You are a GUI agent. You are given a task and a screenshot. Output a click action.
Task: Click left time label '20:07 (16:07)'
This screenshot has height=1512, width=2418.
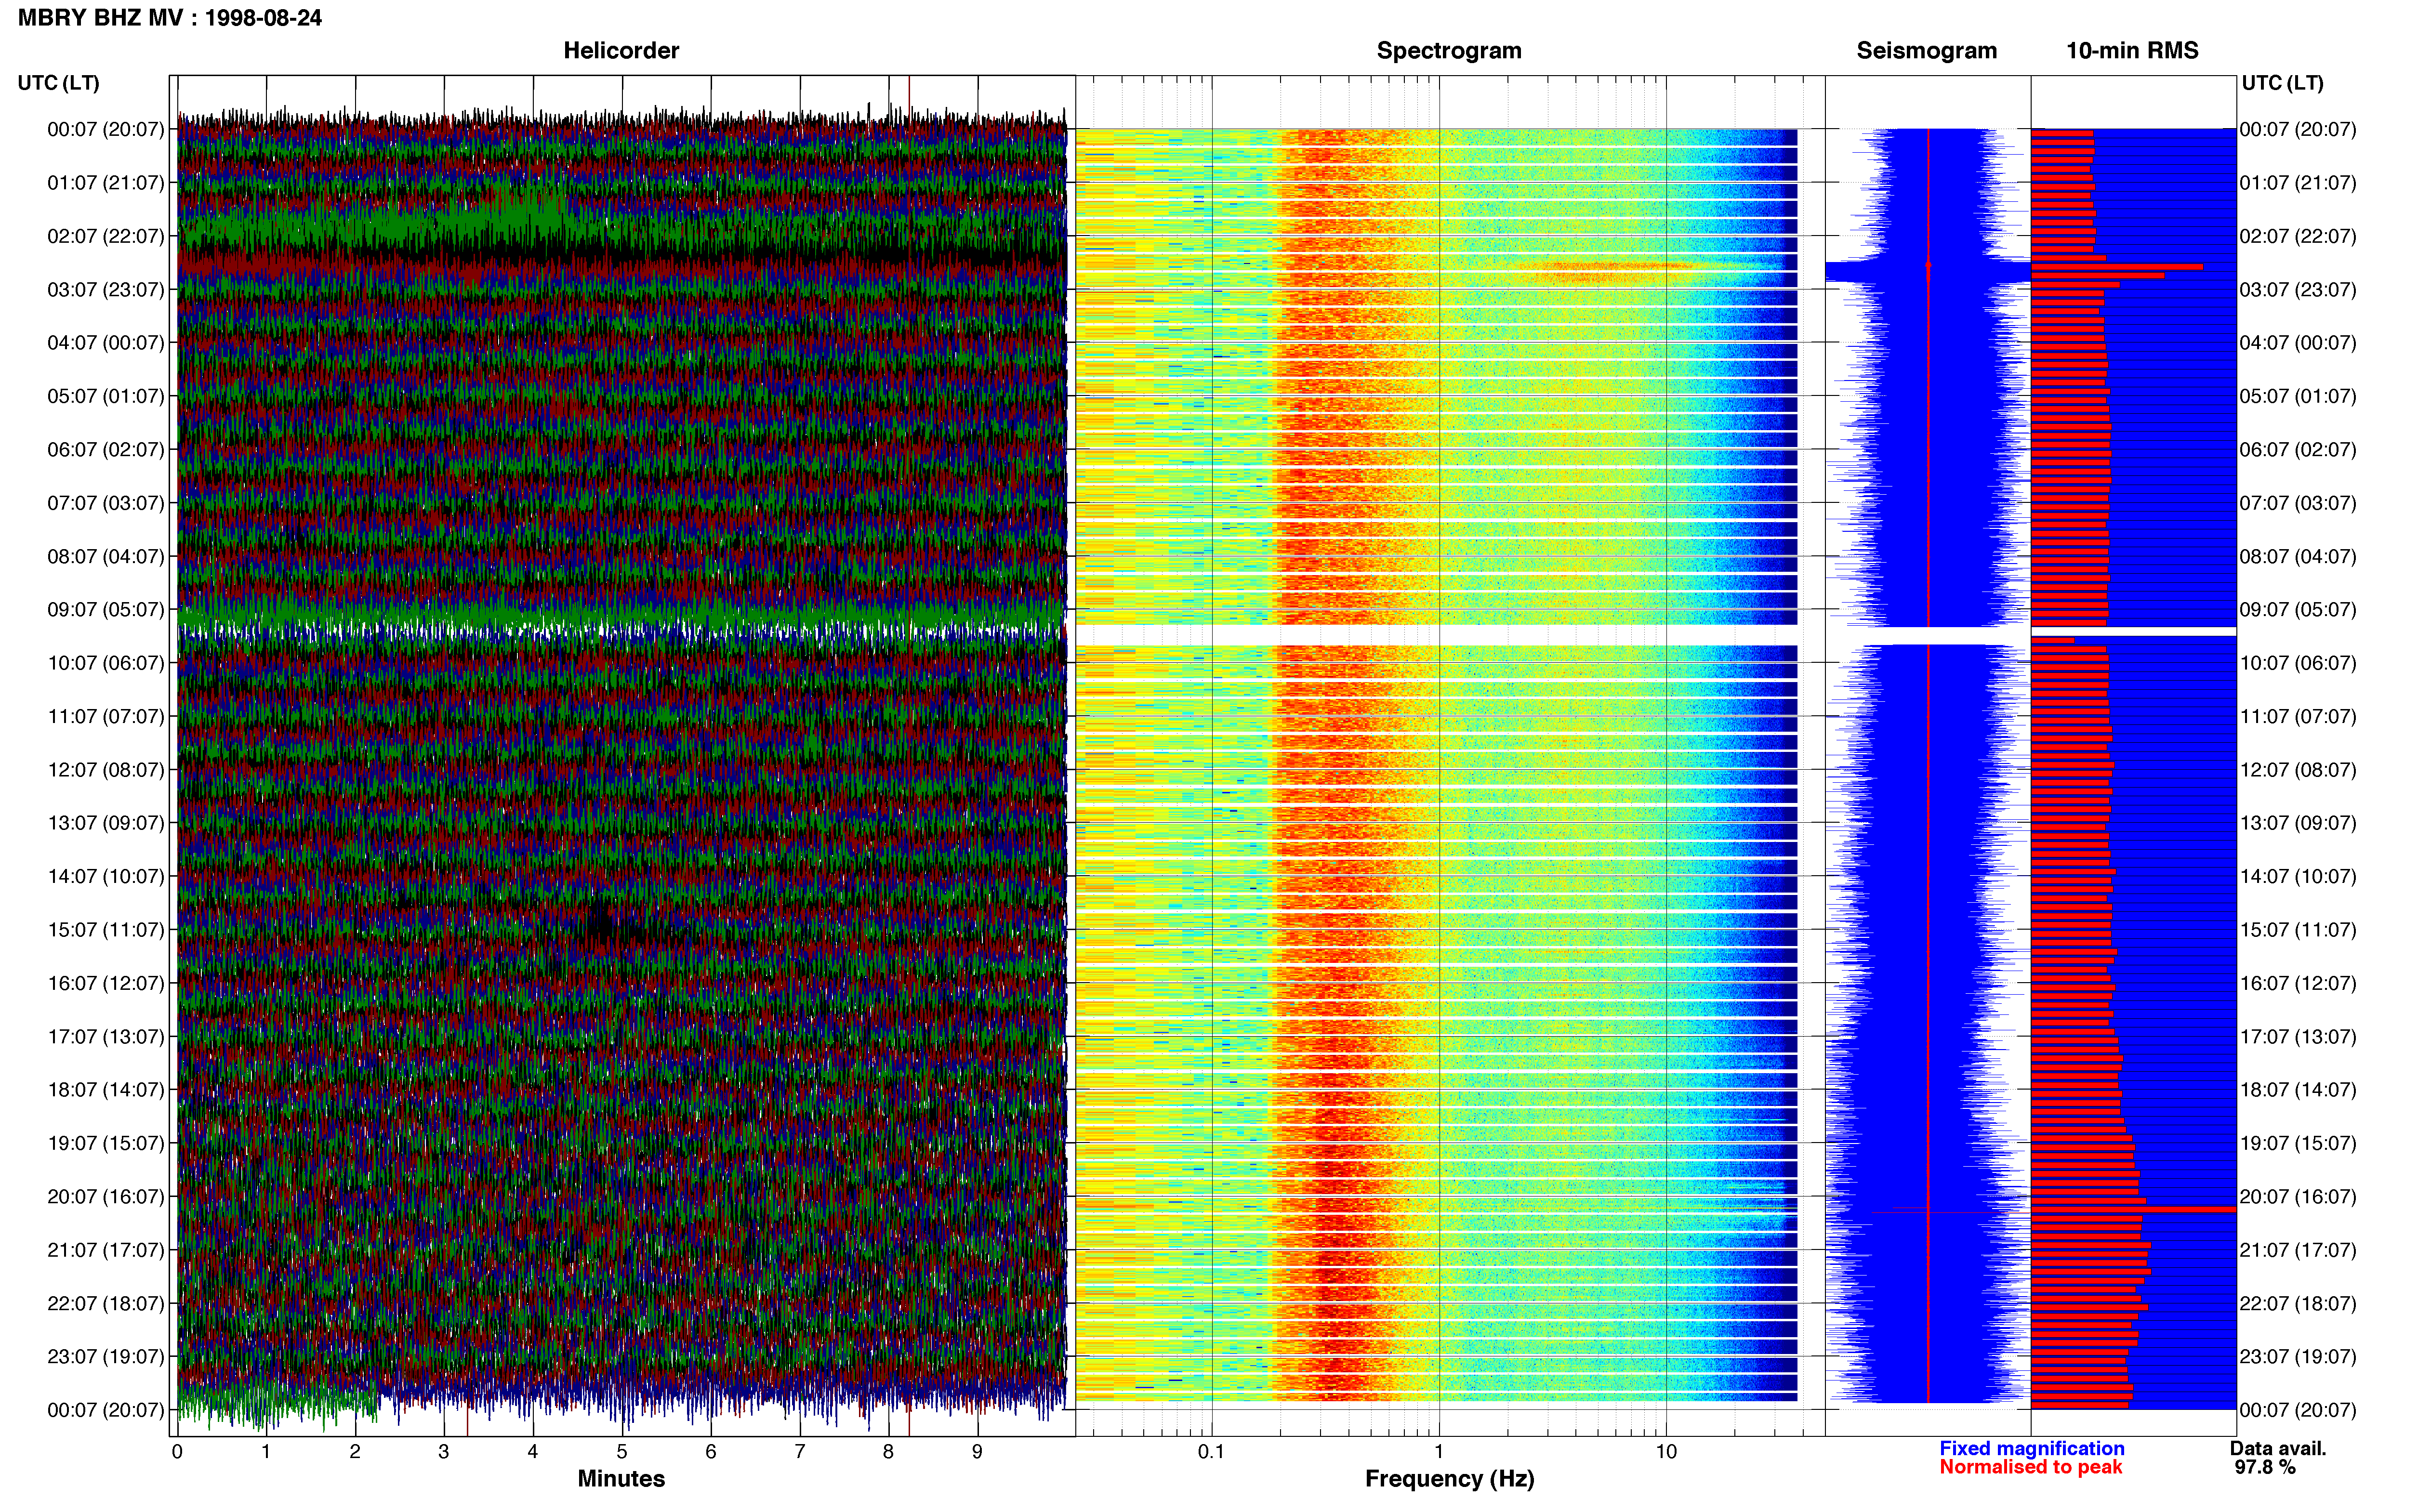[x=106, y=1197]
